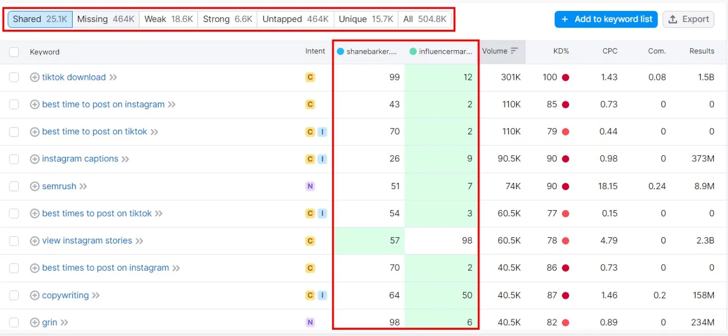Expand chevrons next to 'best time to post on instagram'
The height and width of the screenshot is (336, 728).
[x=172, y=105]
